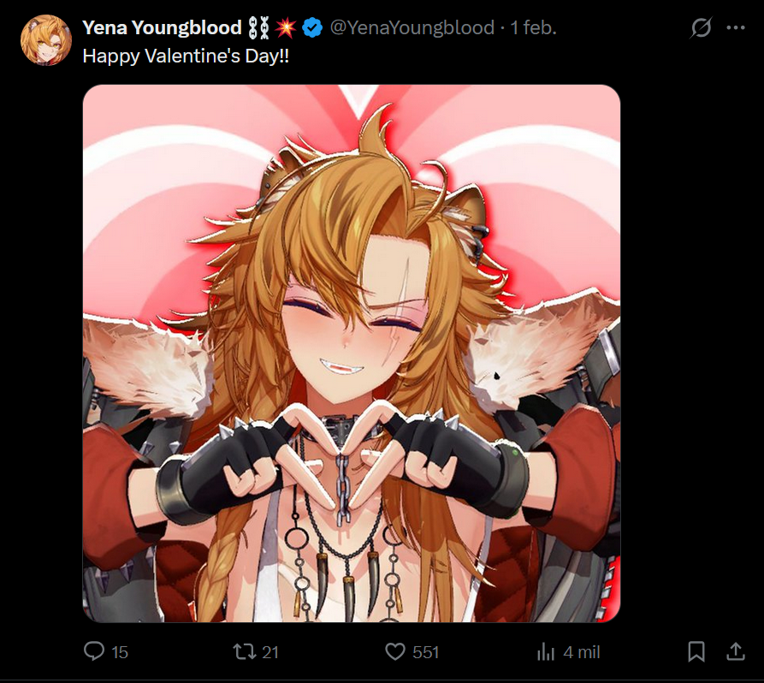Open the reply speech-bubble icon
This screenshot has width=764, height=683.
coord(94,651)
